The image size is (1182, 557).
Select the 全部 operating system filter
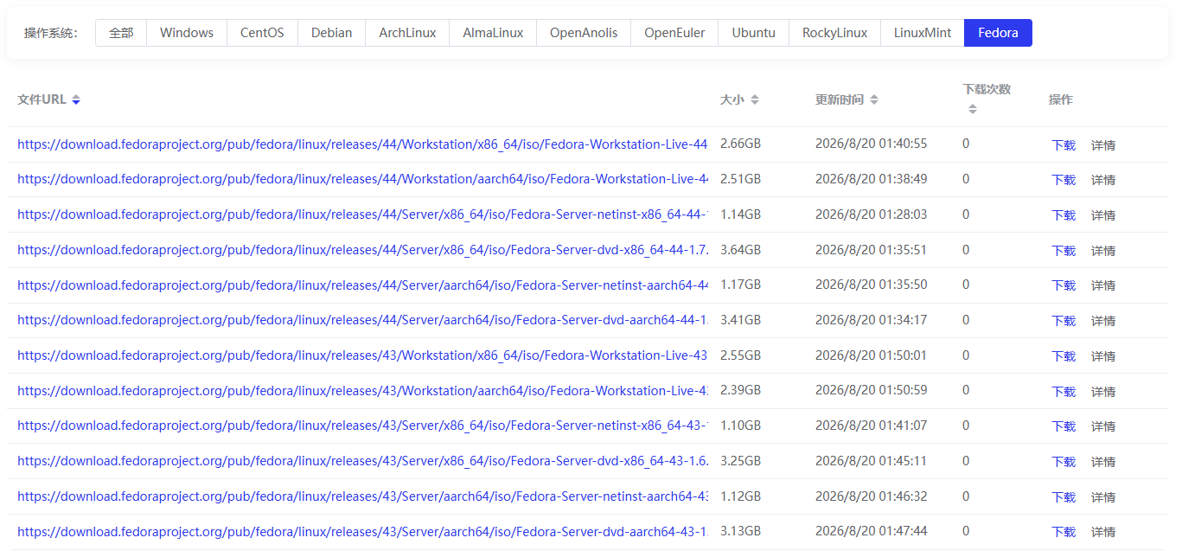[x=121, y=33]
